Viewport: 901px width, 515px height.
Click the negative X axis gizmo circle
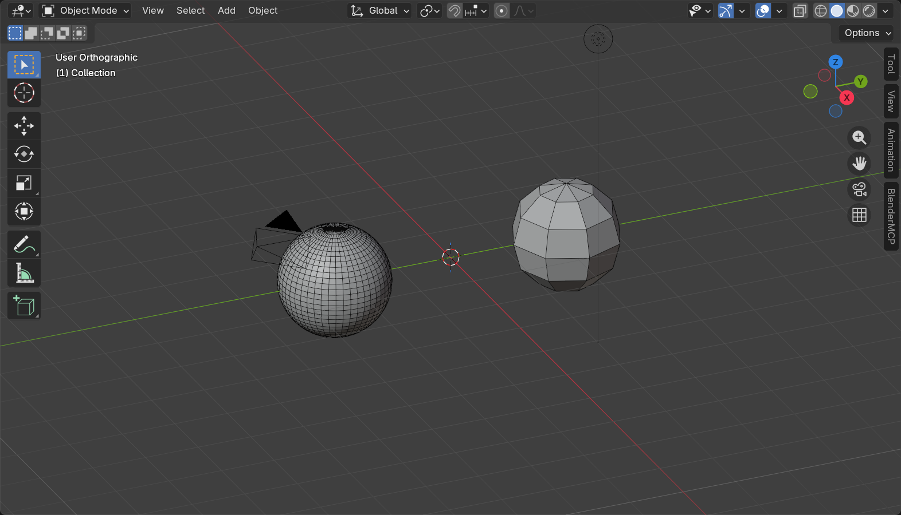click(824, 75)
